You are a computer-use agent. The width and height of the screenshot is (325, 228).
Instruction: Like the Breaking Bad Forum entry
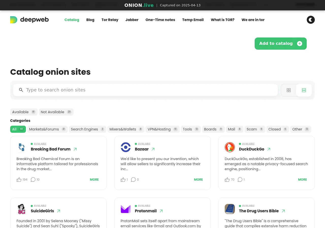[19, 180]
